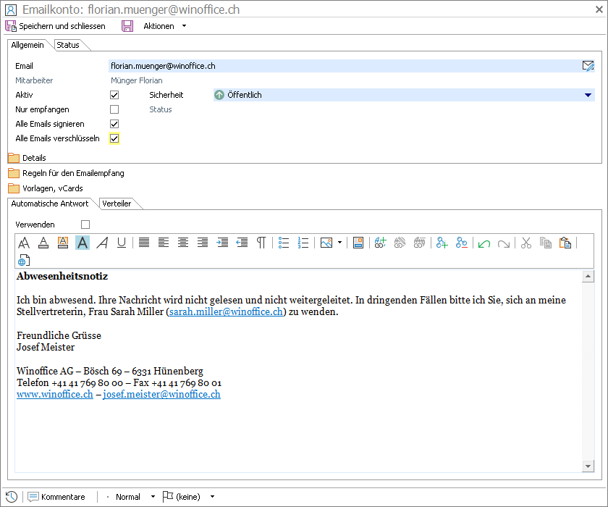Click the scissors cut icon
Viewport: 608px width, 507px height.
point(526,243)
